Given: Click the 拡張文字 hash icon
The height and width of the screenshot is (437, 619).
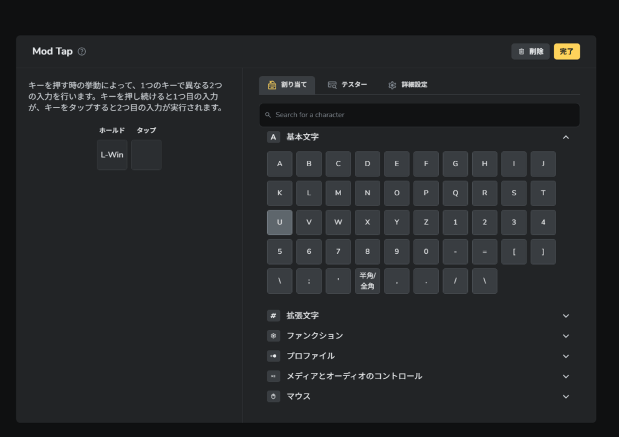Looking at the screenshot, I should (274, 316).
